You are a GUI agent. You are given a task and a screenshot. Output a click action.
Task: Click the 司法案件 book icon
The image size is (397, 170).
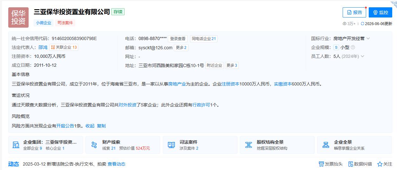[x=171, y=145]
